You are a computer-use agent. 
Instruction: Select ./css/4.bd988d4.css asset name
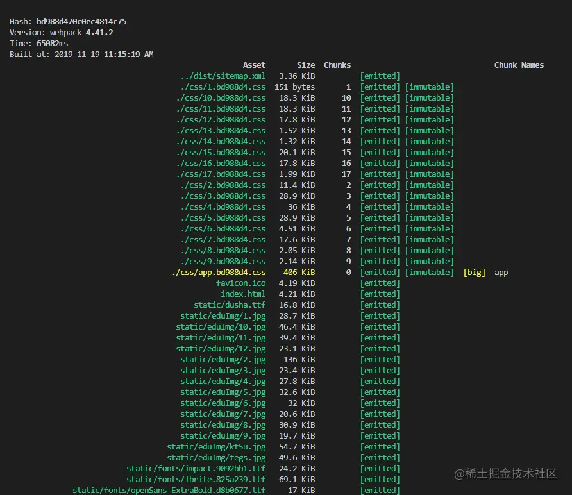pyautogui.click(x=223, y=207)
